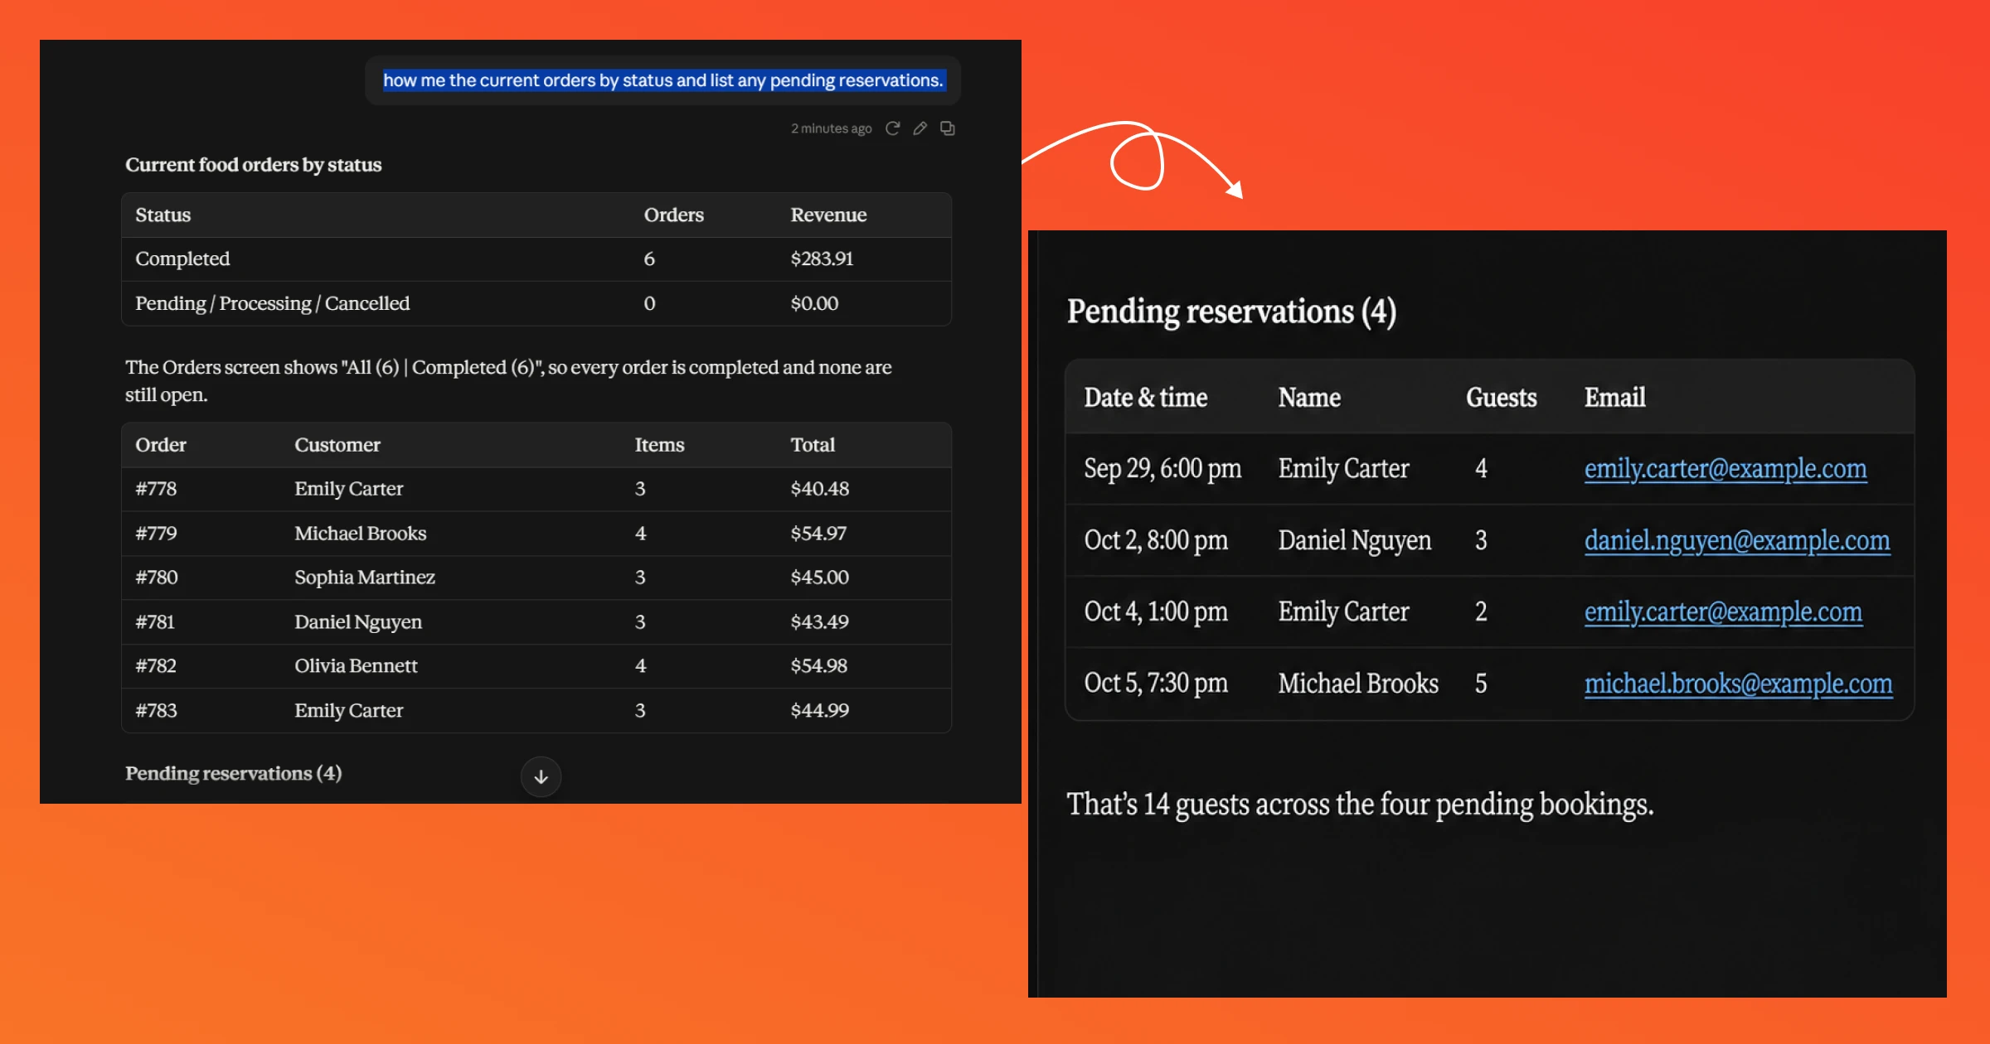Click the $40.48 total
1990x1044 pixels.
coord(819,489)
